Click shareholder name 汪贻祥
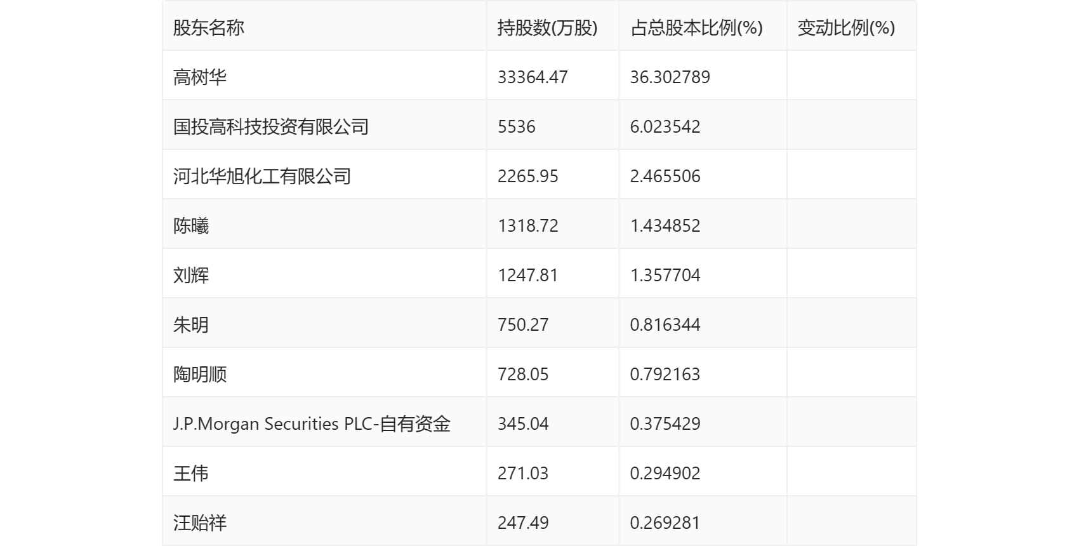Image resolution: width=1079 pixels, height=546 pixels. tap(200, 523)
